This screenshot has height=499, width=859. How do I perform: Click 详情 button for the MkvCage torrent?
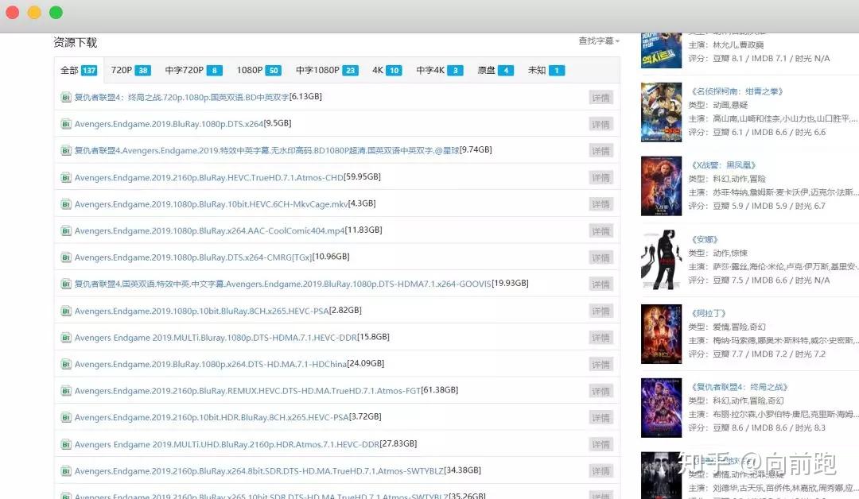click(x=601, y=204)
